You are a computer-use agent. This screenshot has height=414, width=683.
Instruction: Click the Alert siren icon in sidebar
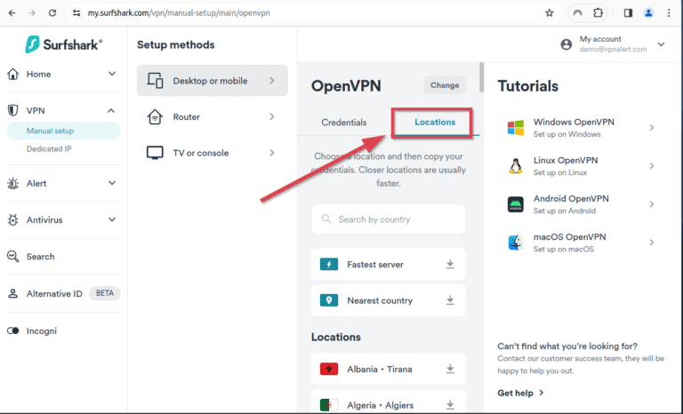coord(13,183)
